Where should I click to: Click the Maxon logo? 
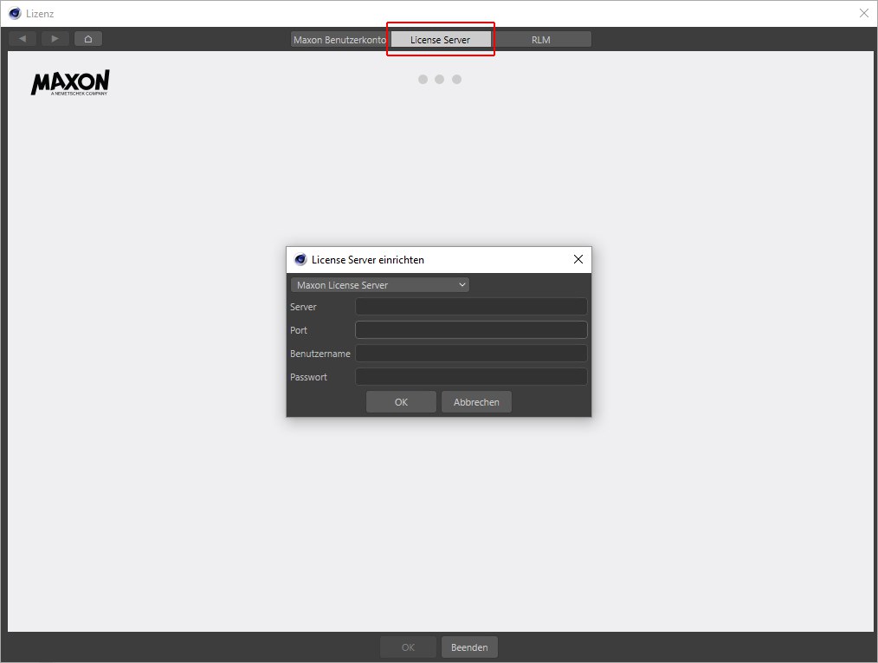click(x=70, y=83)
